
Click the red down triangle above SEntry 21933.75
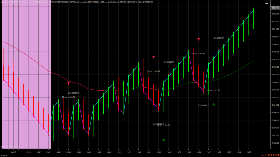(x=199, y=40)
